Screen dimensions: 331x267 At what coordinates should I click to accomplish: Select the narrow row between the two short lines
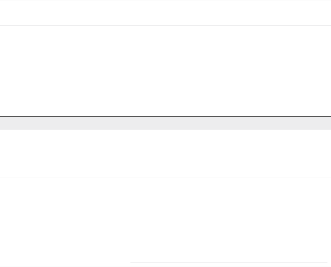pos(228,254)
